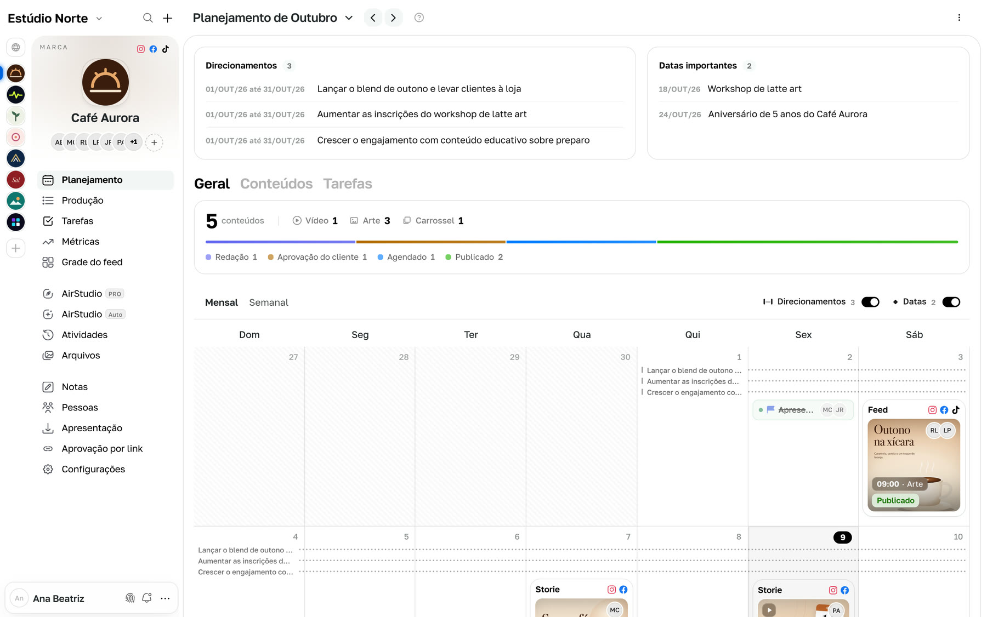Open the struck-through Aprese... task on day 2
The width and height of the screenshot is (987, 617).
803,410
